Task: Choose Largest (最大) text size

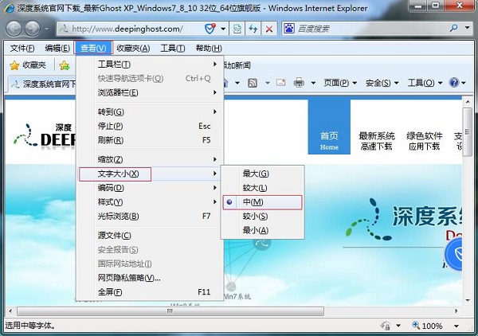Action: coord(262,174)
